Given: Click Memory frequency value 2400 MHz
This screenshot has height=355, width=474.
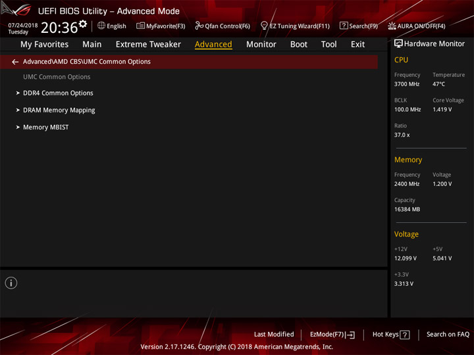Looking at the screenshot, I should (407, 184).
